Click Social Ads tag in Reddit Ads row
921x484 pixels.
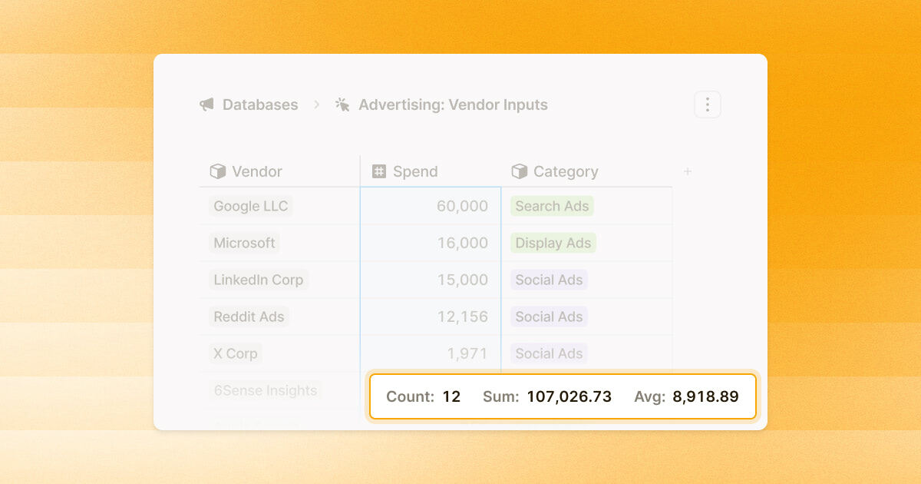tap(550, 317)
